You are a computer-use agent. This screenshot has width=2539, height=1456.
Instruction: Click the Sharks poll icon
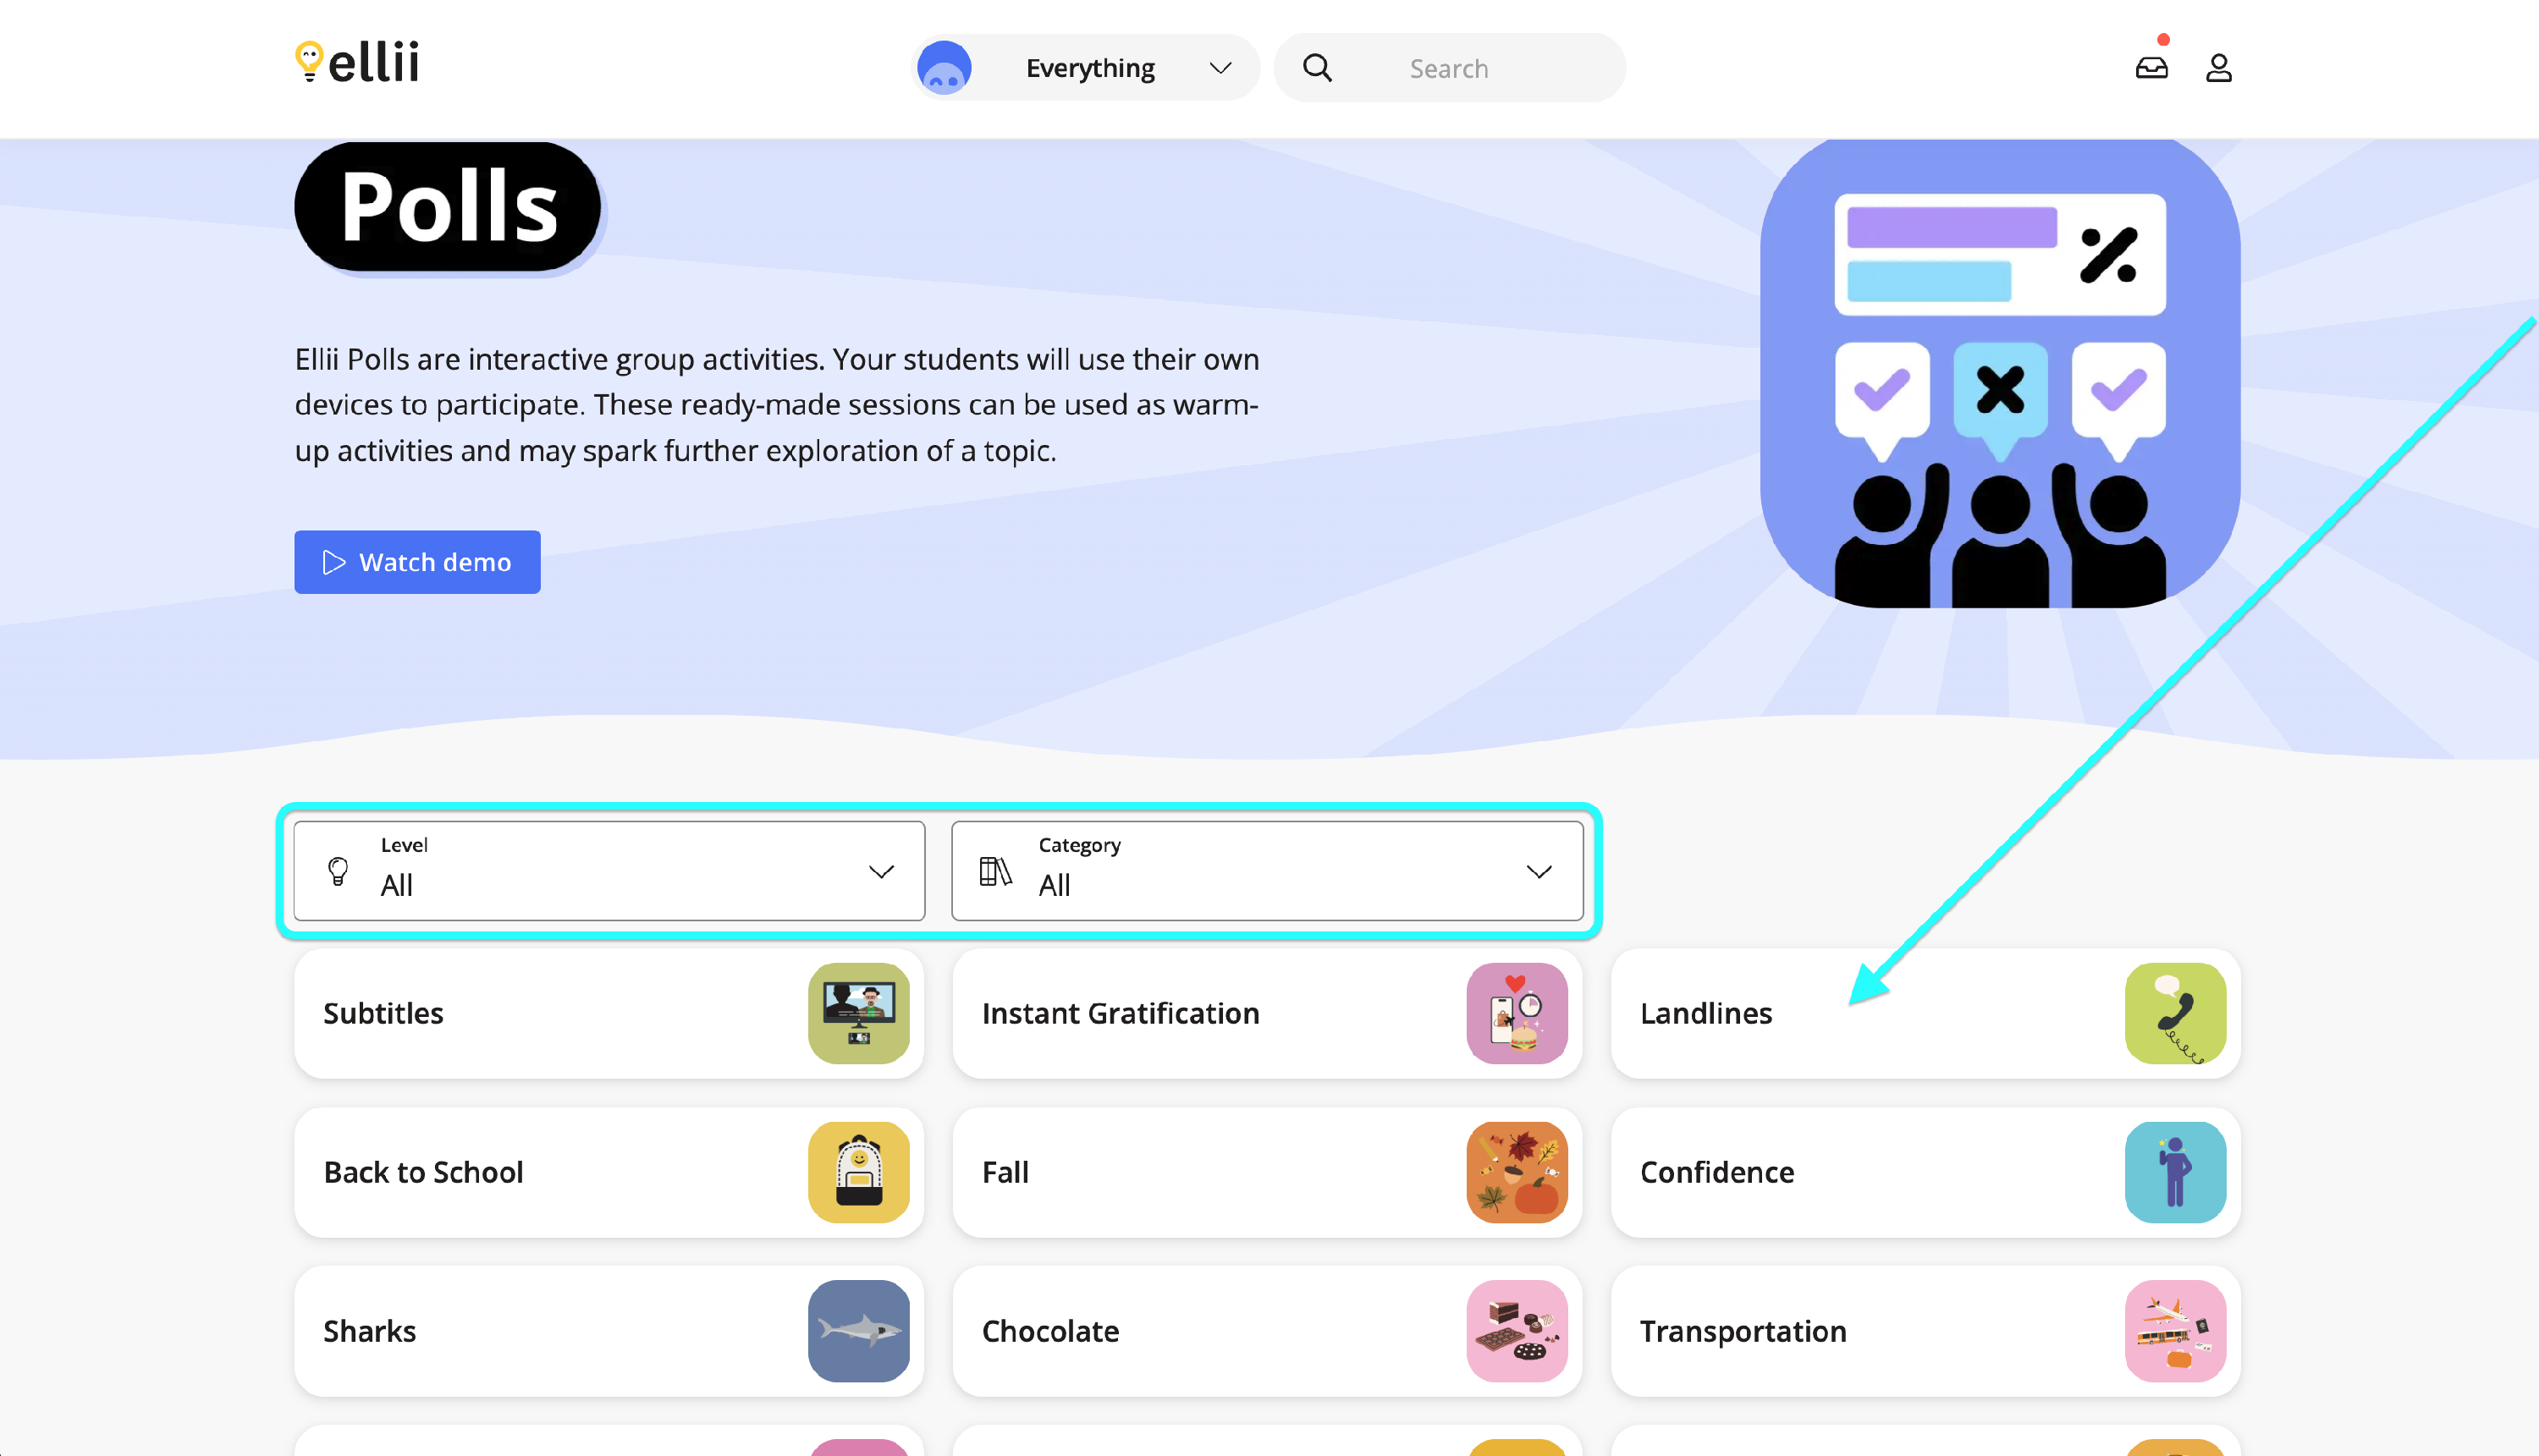[858, 1331]
